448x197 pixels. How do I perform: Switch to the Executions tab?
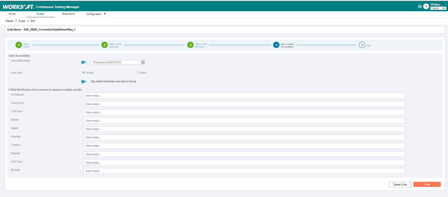pyautogui.click(x=68, y=14)
